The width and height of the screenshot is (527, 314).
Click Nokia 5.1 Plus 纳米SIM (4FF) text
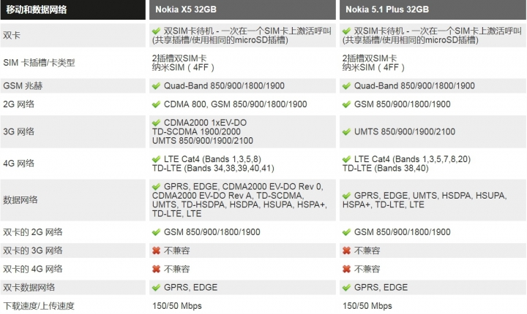click(x=373, y=67)
